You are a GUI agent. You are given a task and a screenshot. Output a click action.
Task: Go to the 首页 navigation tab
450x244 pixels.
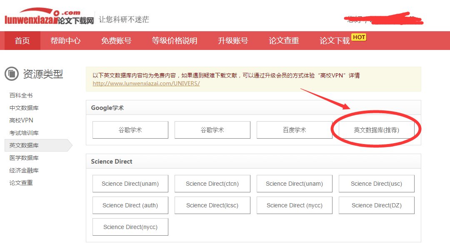click(22, 41)
